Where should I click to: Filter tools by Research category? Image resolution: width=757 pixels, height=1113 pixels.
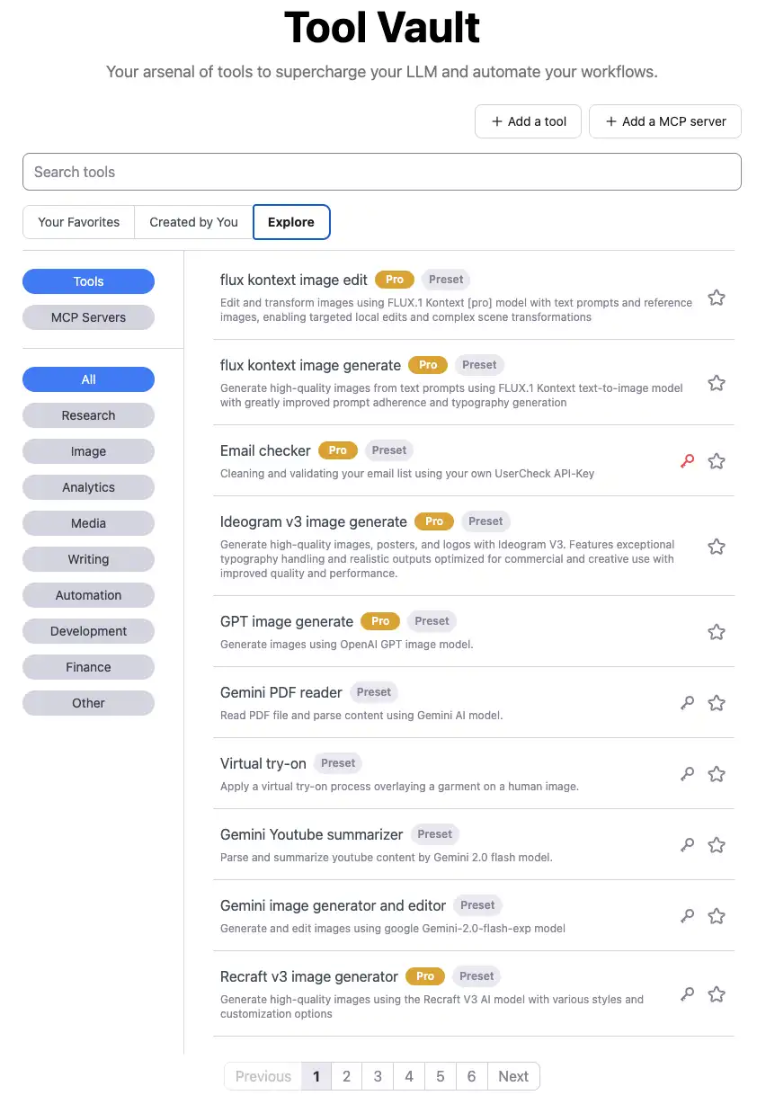click(88, 415)
